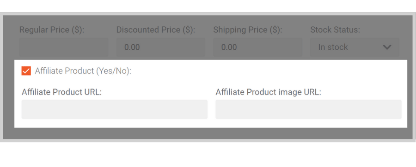Click the Shipping Price ($) label
The height and width of the screenshot is (167, 416).
[x=248, y=30]
